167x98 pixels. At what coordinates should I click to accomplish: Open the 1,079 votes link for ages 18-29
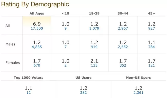(x=94, y=29)
